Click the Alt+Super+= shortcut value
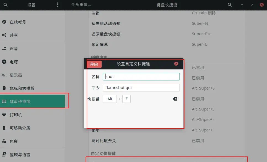 tap(203, 120)
